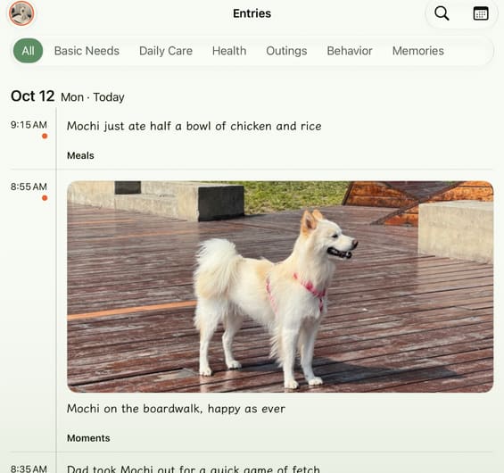504x473 pixels.
Task: Open the Mochi boardwalk dog photo
Action: pyautogui.click(x=280, y=286)
